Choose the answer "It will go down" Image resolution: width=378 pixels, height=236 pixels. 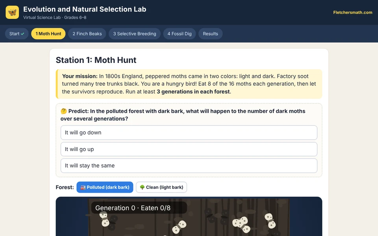[189, 133]
